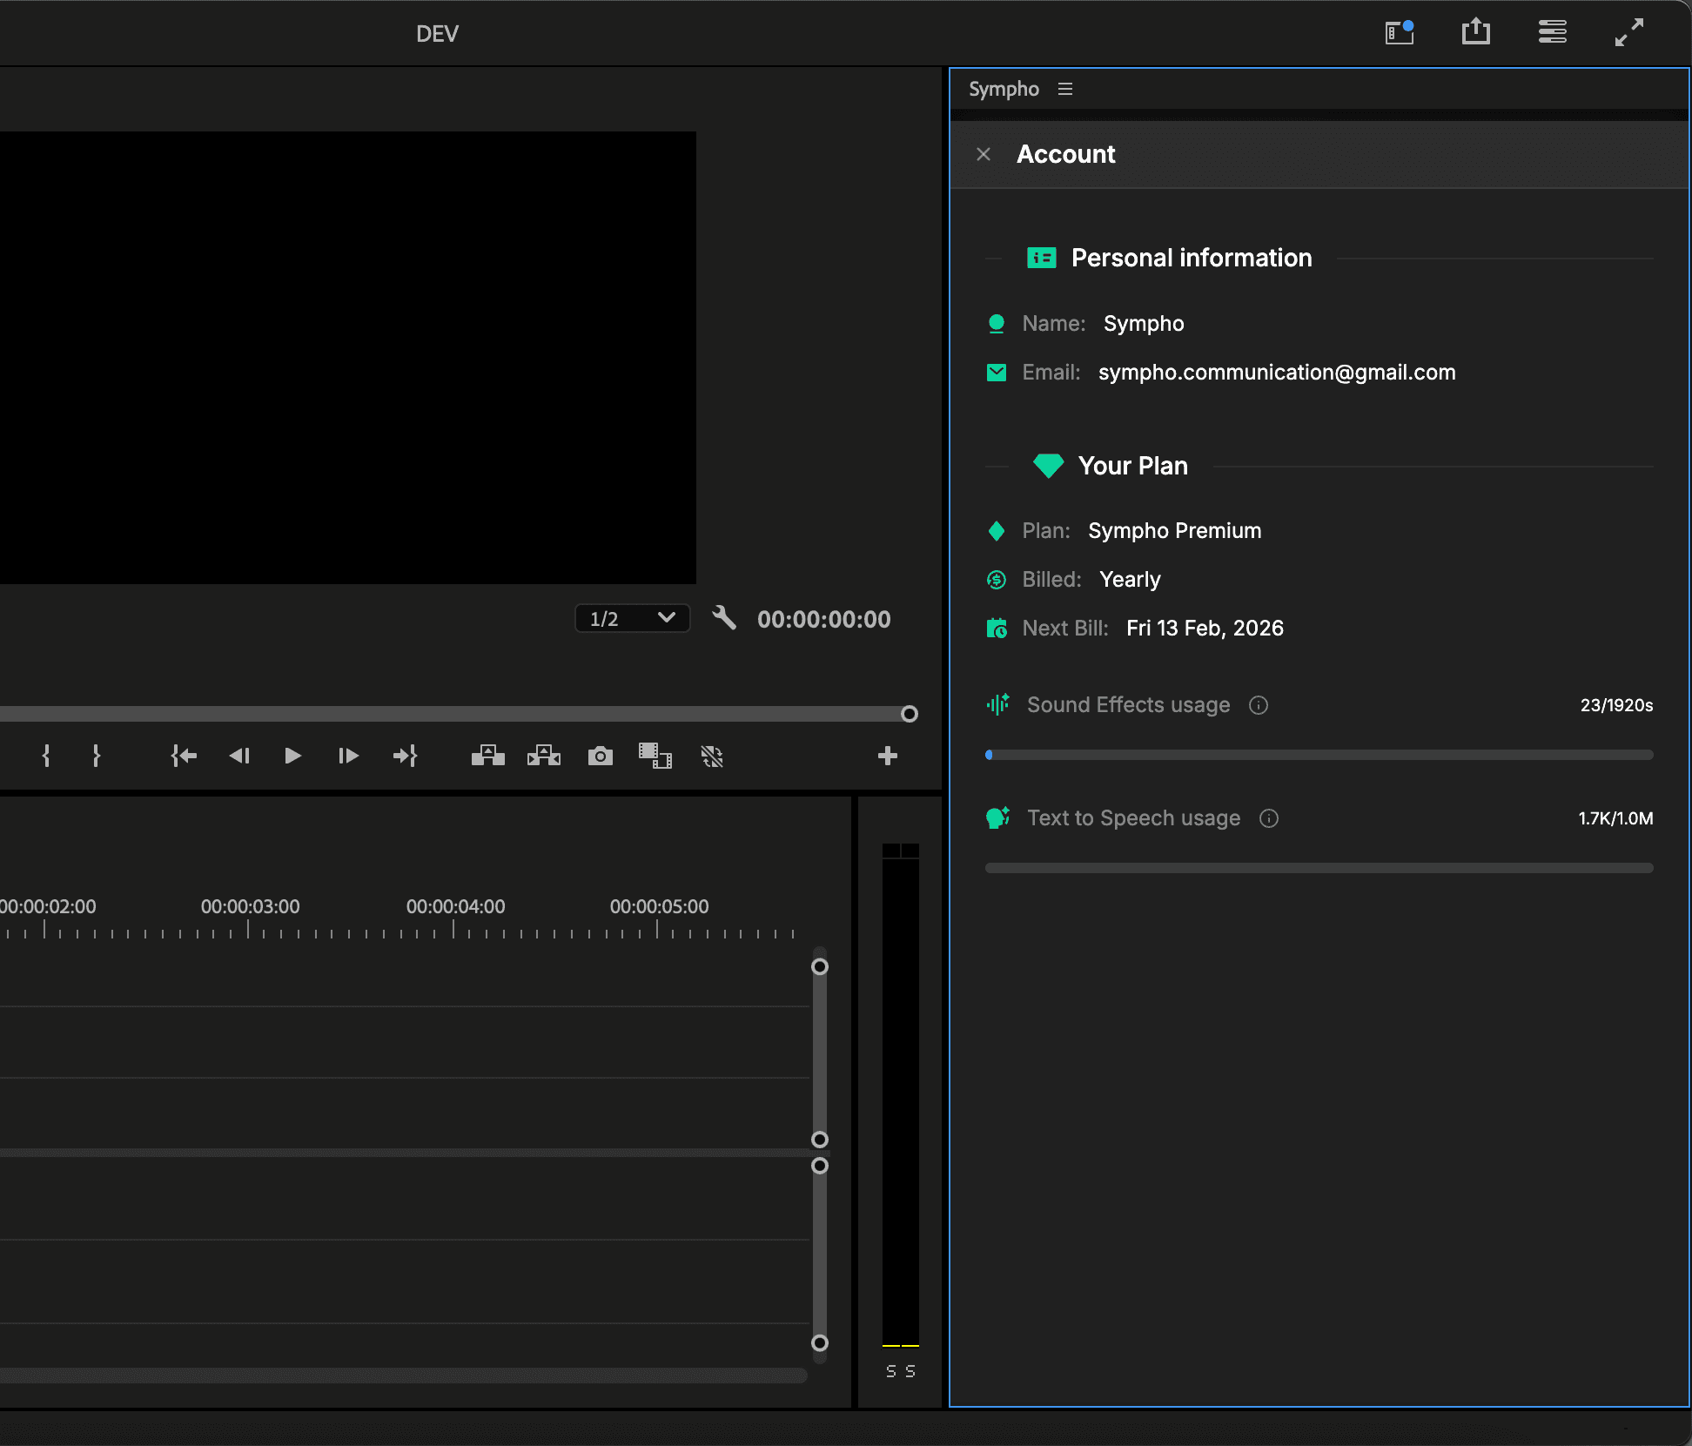
Task: Click the name value Sympho
Action: tap(1144, 324)
